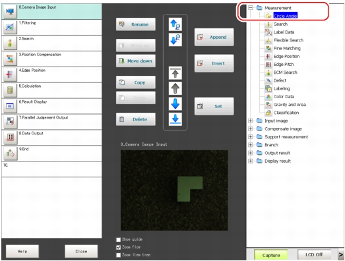The image size is (345, 261).
Task: Select the 8.Data Output row text
Action: tap(31, 133)
